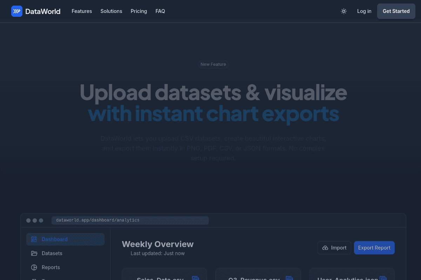421x280 pixels.
Task: Click the 'Last updated: Just now' text
Action: tap(158, 253)
